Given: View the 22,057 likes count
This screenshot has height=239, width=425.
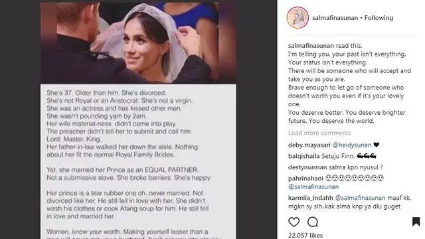Looking at the screenshot, I should point(305,235).
